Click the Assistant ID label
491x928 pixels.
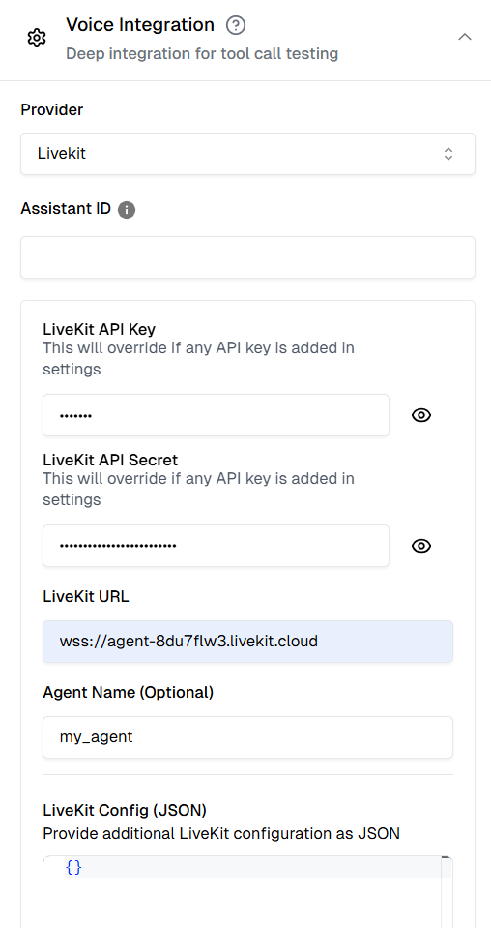tap(66, 209)
